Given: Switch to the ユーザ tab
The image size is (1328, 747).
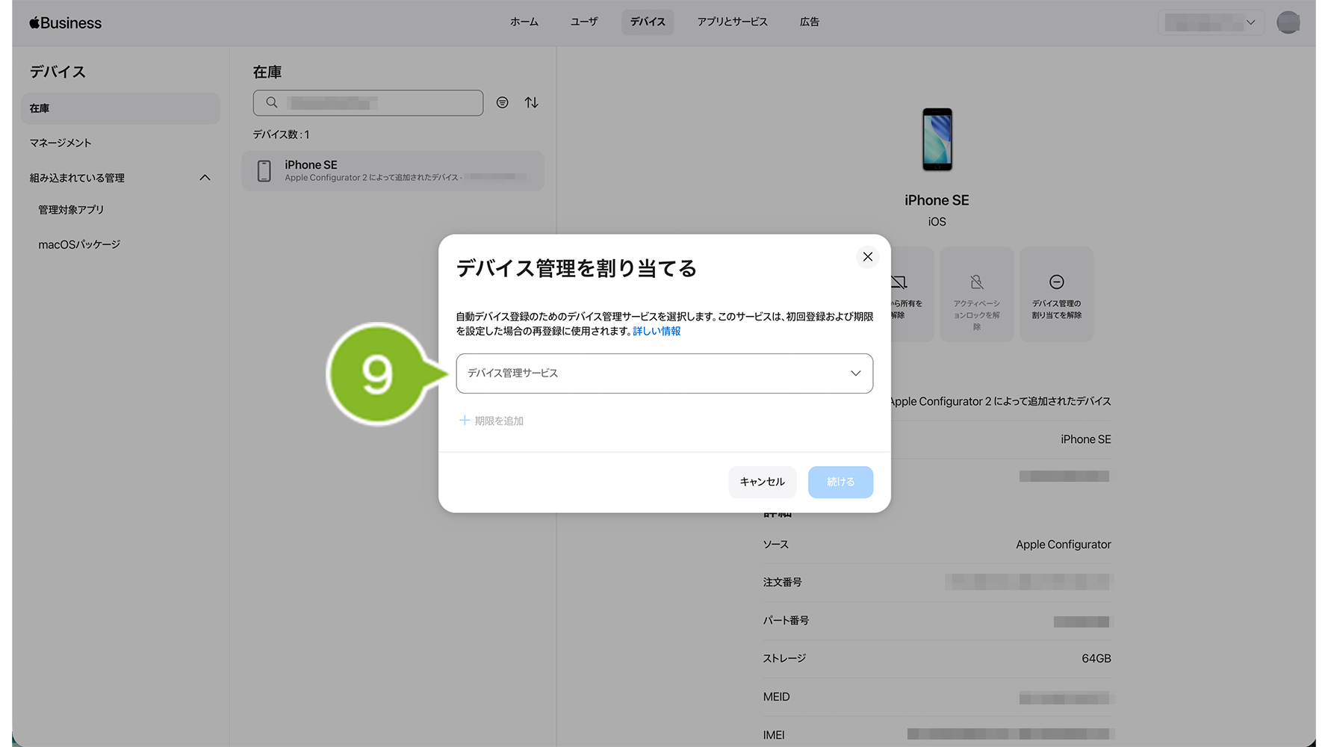Looking at the screenshot, I should (583, 22).
